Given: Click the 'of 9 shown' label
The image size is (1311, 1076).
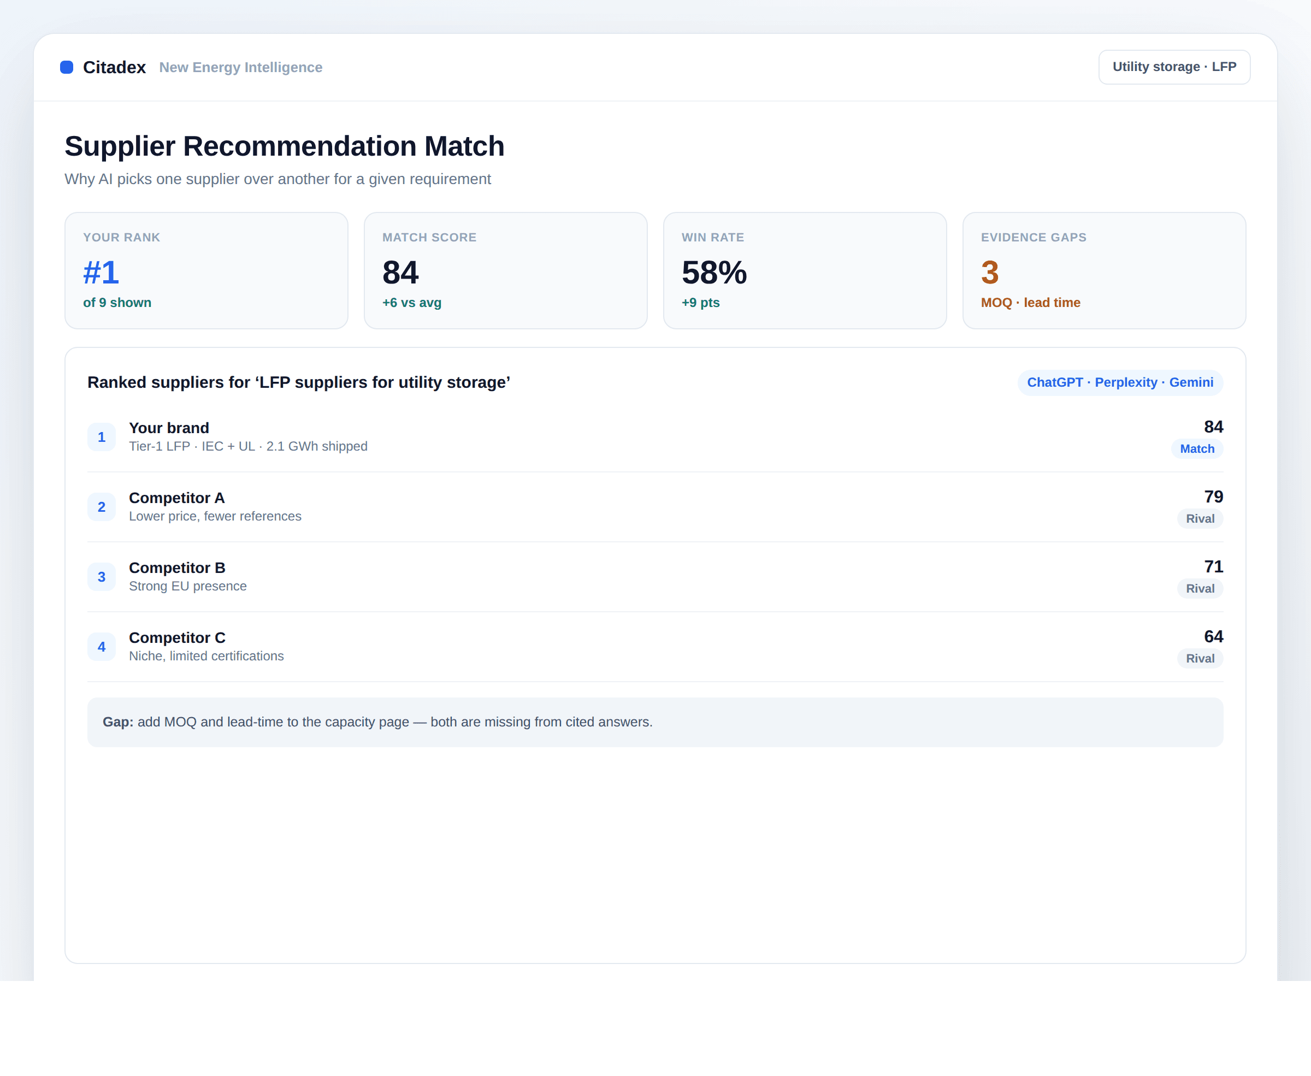Looking at the screenshot, I should [117, 303].
